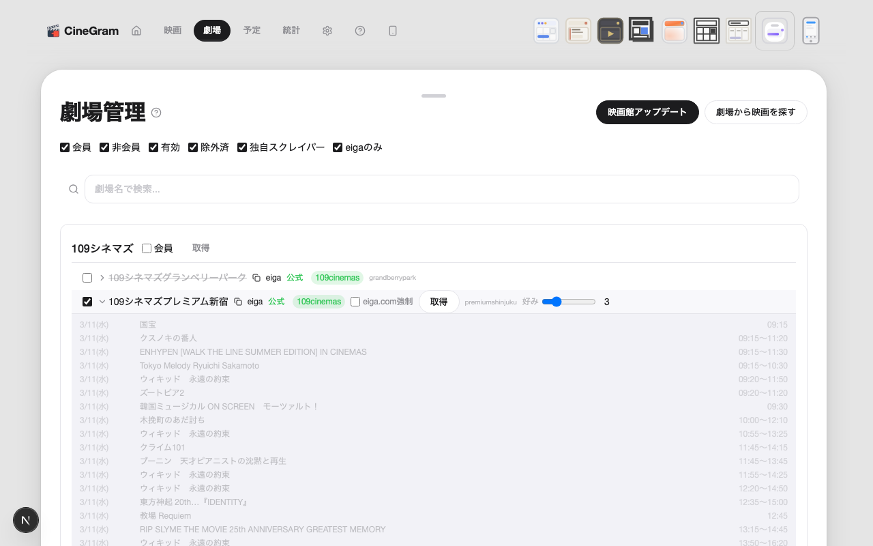The width and height of the screenshot is (873, 546).
Task: Switch to the 映画 navigation tab
Action: coord(173,30)
